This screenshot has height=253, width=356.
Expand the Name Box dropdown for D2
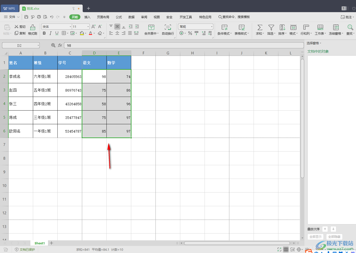click(38, 46)
